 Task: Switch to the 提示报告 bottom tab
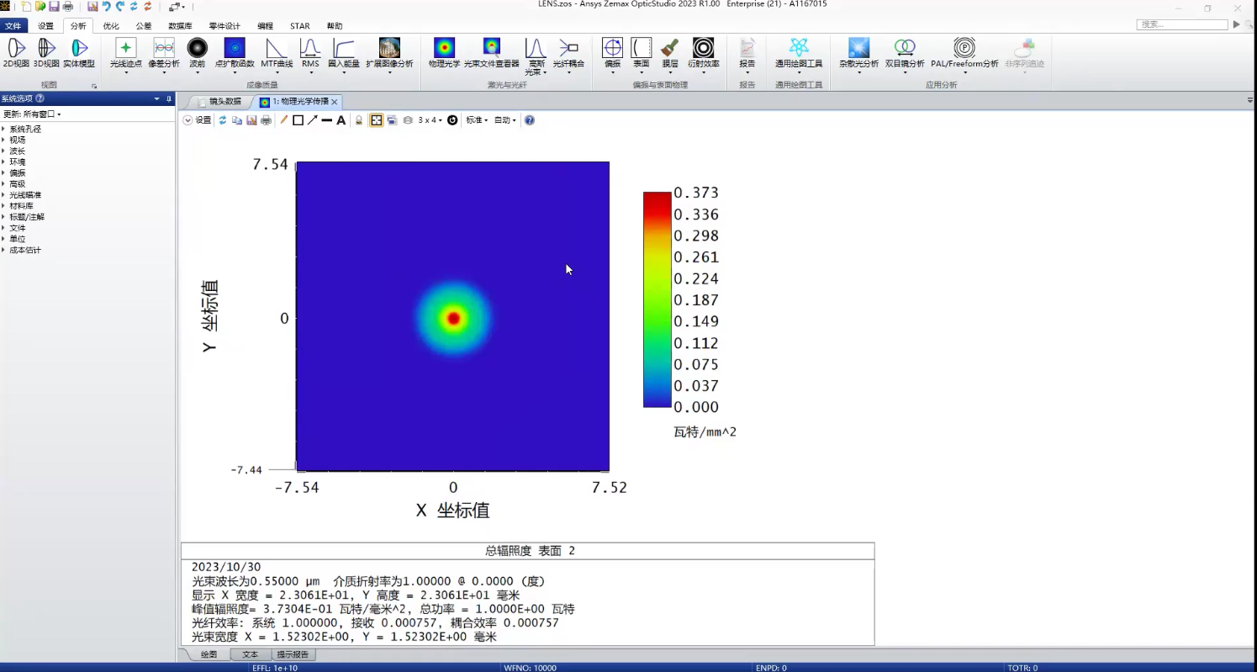pyautogui.click(x=293, y=654)
